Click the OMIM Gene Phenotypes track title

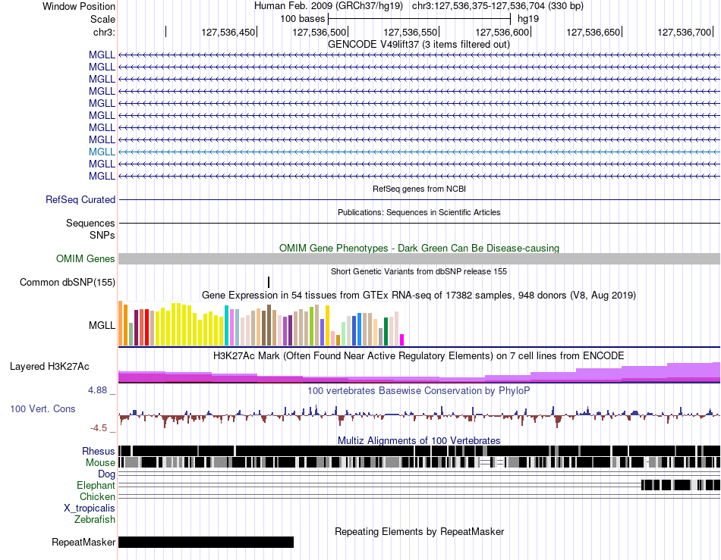(x=419, y=249)
